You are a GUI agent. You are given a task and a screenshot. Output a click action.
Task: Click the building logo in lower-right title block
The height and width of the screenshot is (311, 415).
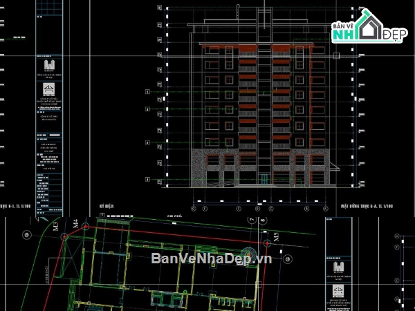pos(338,267)
